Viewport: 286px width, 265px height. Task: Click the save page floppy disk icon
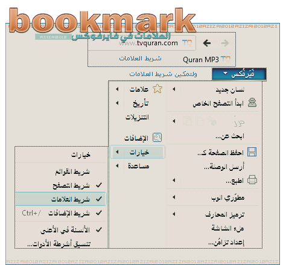tap(252, 152)
